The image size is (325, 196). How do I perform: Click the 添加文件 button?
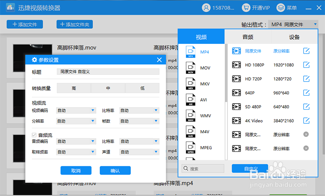tap(25, 24)
